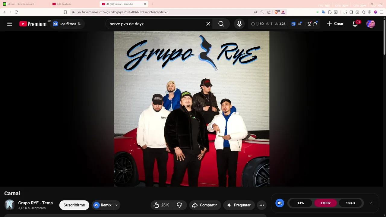386x217 pixels.
Task: Open Leo AI sparkle icon
Action: [363, 12]
